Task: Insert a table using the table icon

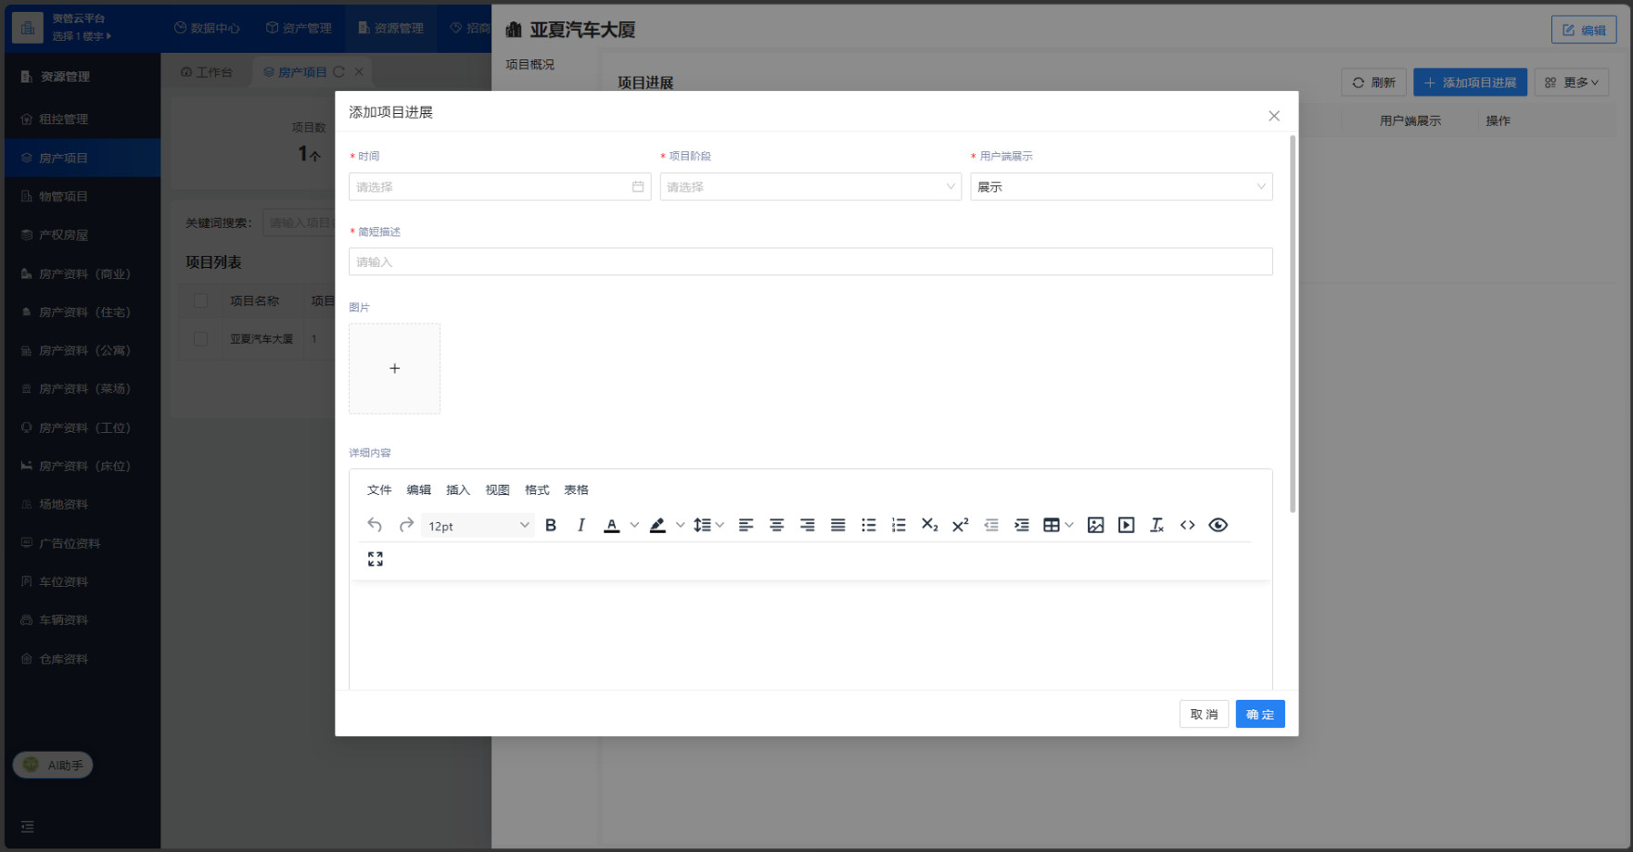Action: point(1052,526)
